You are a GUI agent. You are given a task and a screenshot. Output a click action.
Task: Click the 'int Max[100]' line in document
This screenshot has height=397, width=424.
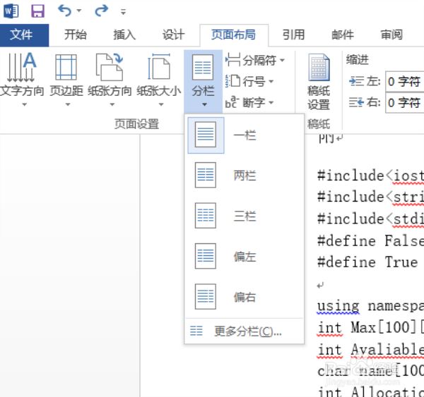[371, 328]
